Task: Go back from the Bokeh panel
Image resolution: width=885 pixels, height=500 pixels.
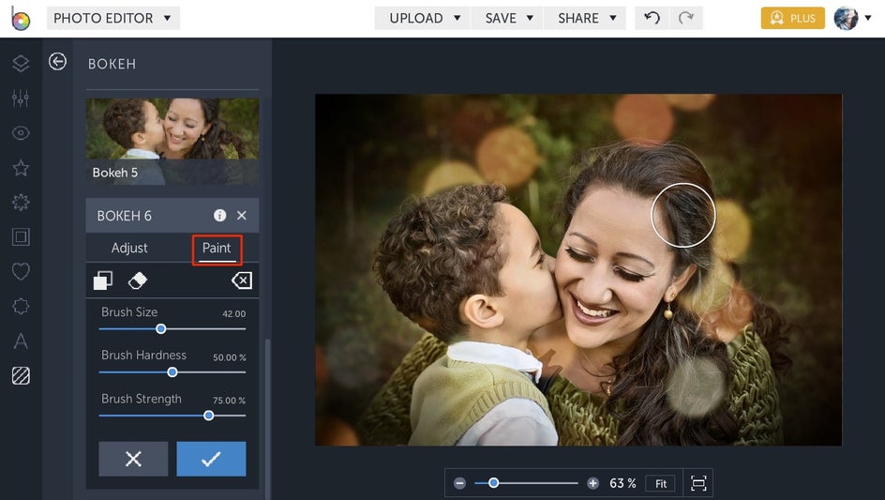Action: 57,61
